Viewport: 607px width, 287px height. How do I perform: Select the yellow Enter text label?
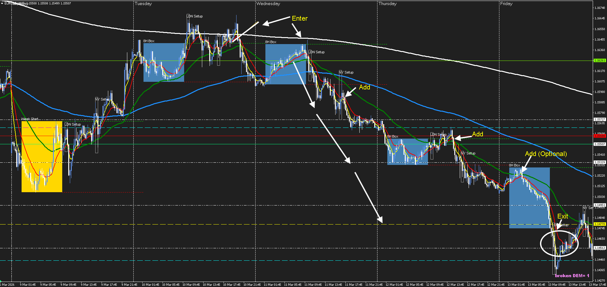pyautogui.click(x=299, y=18)
